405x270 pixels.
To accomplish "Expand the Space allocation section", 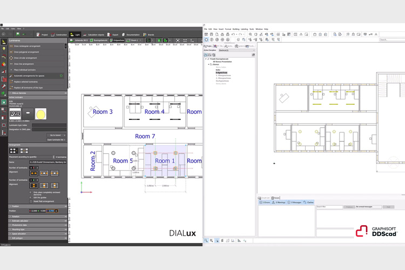I will pyautogui.click(x=38, y=234).
